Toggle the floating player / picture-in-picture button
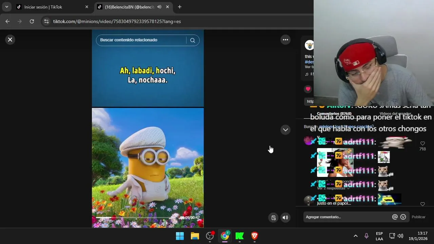 (x=274, y=218)
